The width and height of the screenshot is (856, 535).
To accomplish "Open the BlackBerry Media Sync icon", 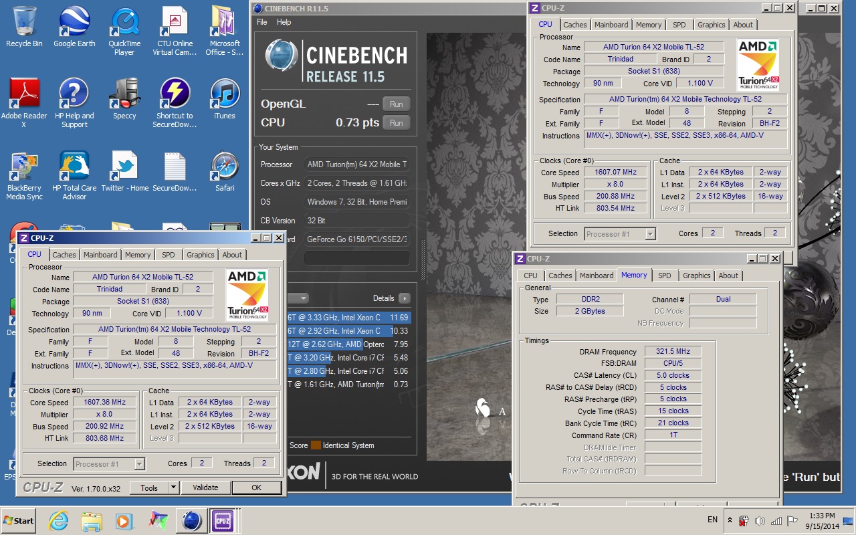I will tap(24, 175).
